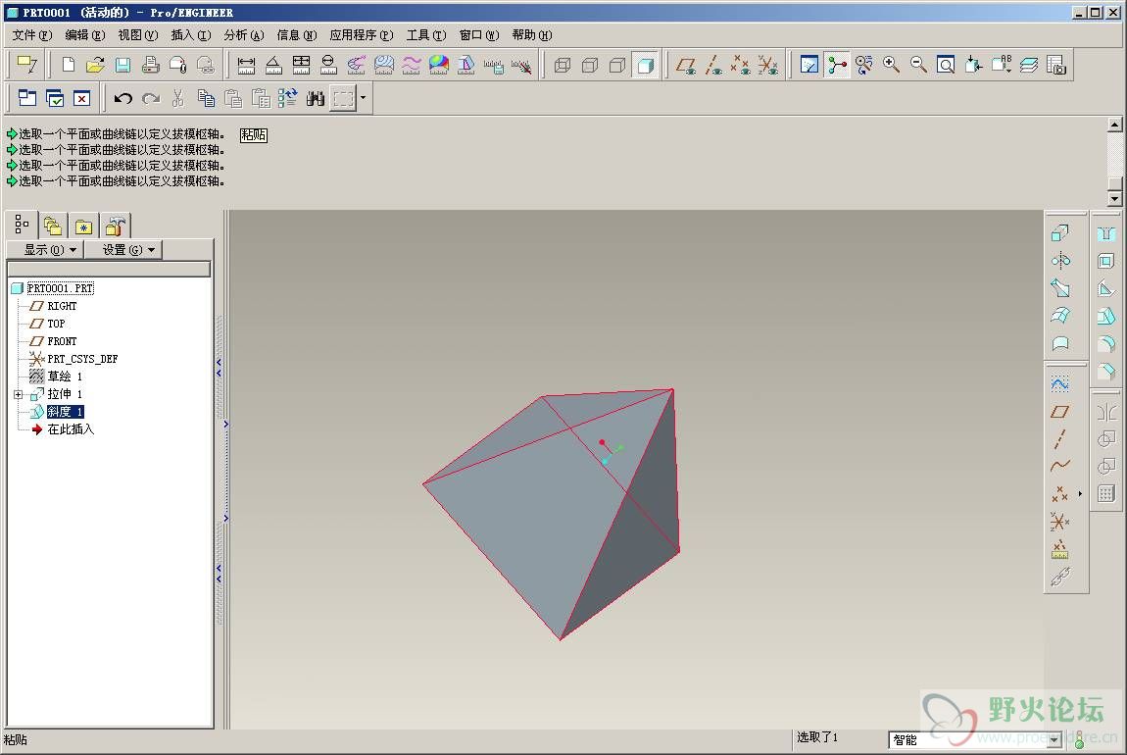The height and width of the screenshot is (755, 1127).
Task: Open the 视图 menu
Action: (138, 35)
